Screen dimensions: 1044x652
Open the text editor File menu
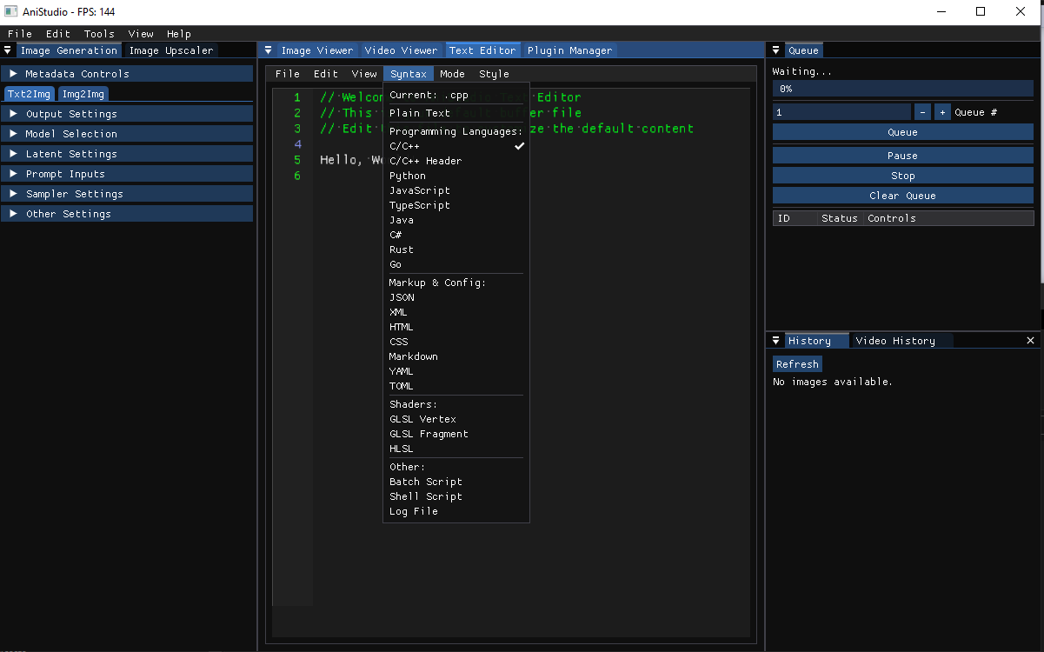click(x=288, y=74)
